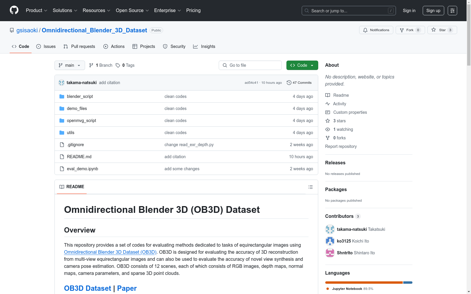
Task: Open the Paper heading link
Action: coord(127,288)
